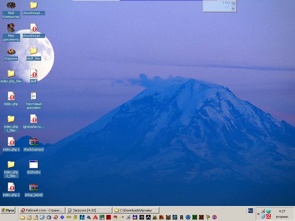Click the first plain folder quick launch icon

22,218
